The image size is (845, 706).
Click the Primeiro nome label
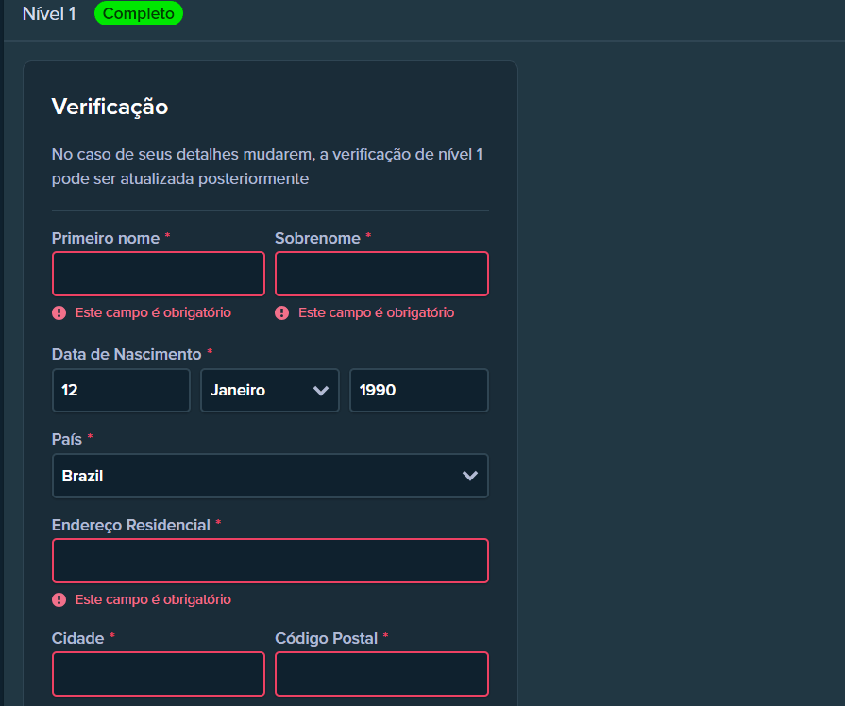coord(106,238)
